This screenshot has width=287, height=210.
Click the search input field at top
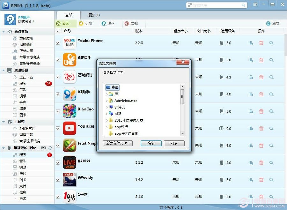click(217, 5)
